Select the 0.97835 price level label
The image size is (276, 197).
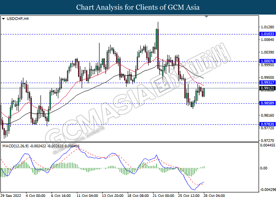tap(267, 124)
